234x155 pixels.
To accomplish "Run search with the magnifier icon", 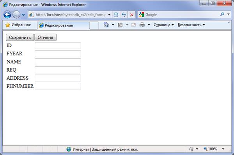I will 222,14.
